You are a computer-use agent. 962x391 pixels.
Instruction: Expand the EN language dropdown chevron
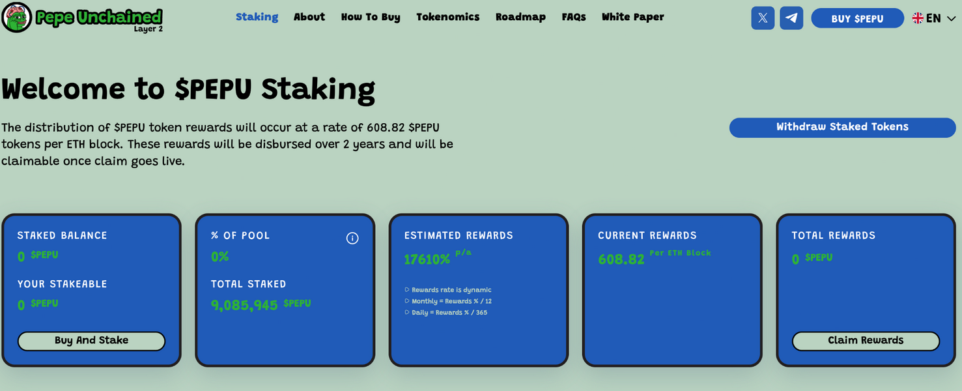951,19
